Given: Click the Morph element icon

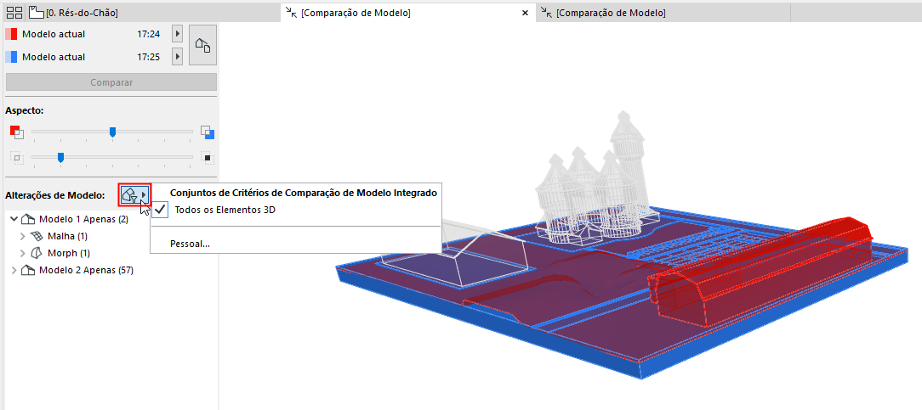Looking at the screenshot, I should 37,254.
